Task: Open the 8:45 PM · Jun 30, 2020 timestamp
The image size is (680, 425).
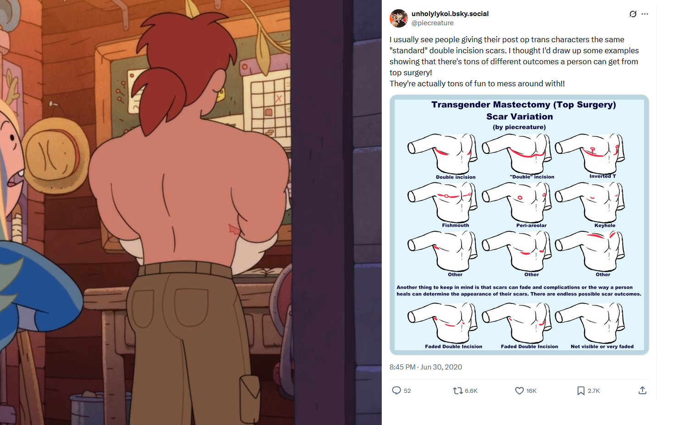Action: click(x=426, y=367)
